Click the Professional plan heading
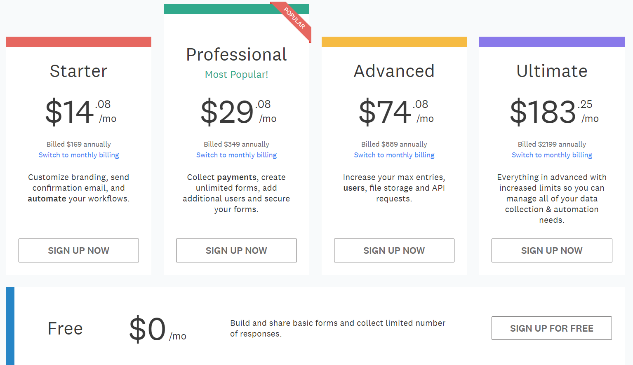633x365 pixels. click(x=236, y=54)
